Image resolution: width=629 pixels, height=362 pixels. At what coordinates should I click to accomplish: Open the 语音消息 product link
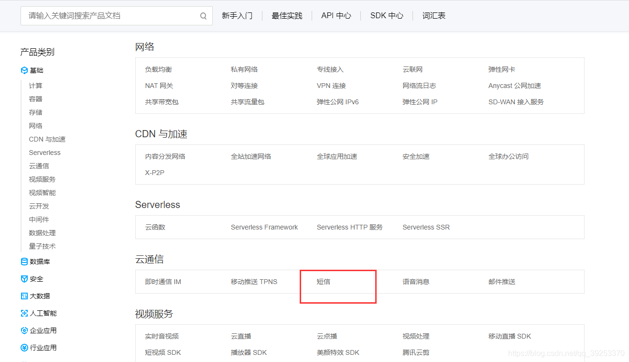click(x=416, y=282)
